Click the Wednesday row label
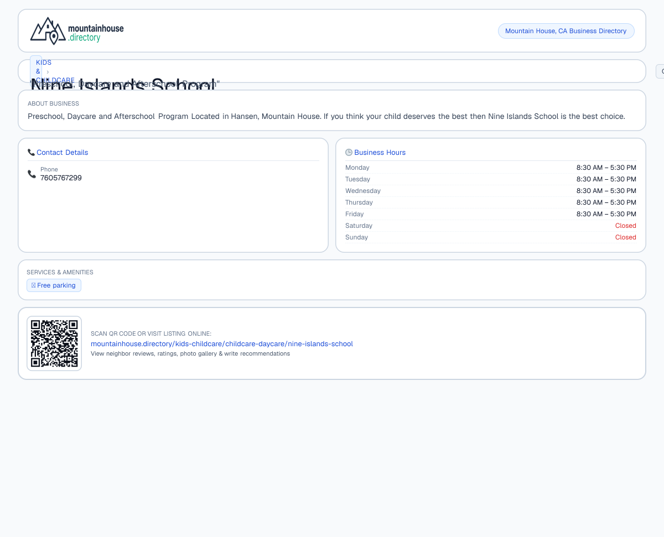 [363, 191]
